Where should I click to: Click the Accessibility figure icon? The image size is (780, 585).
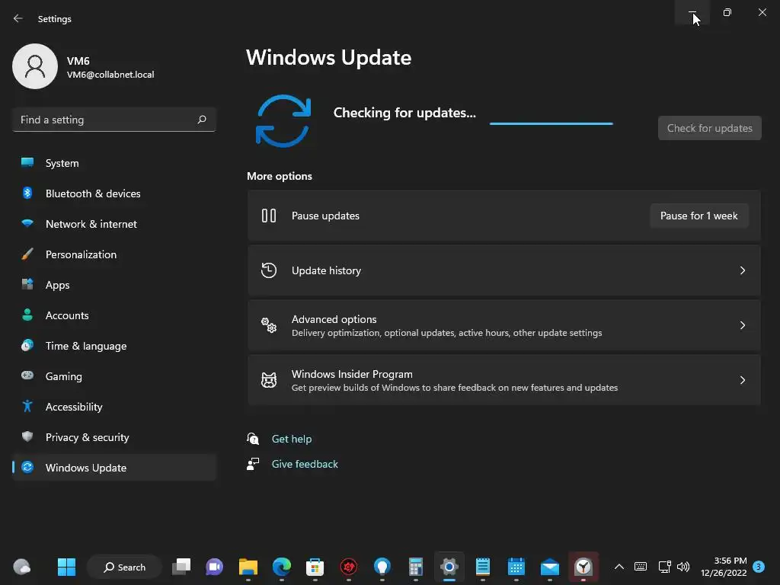point(27,407)
